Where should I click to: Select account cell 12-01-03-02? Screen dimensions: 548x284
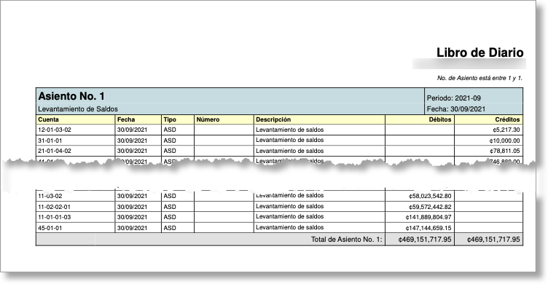(x=55, y=130)
